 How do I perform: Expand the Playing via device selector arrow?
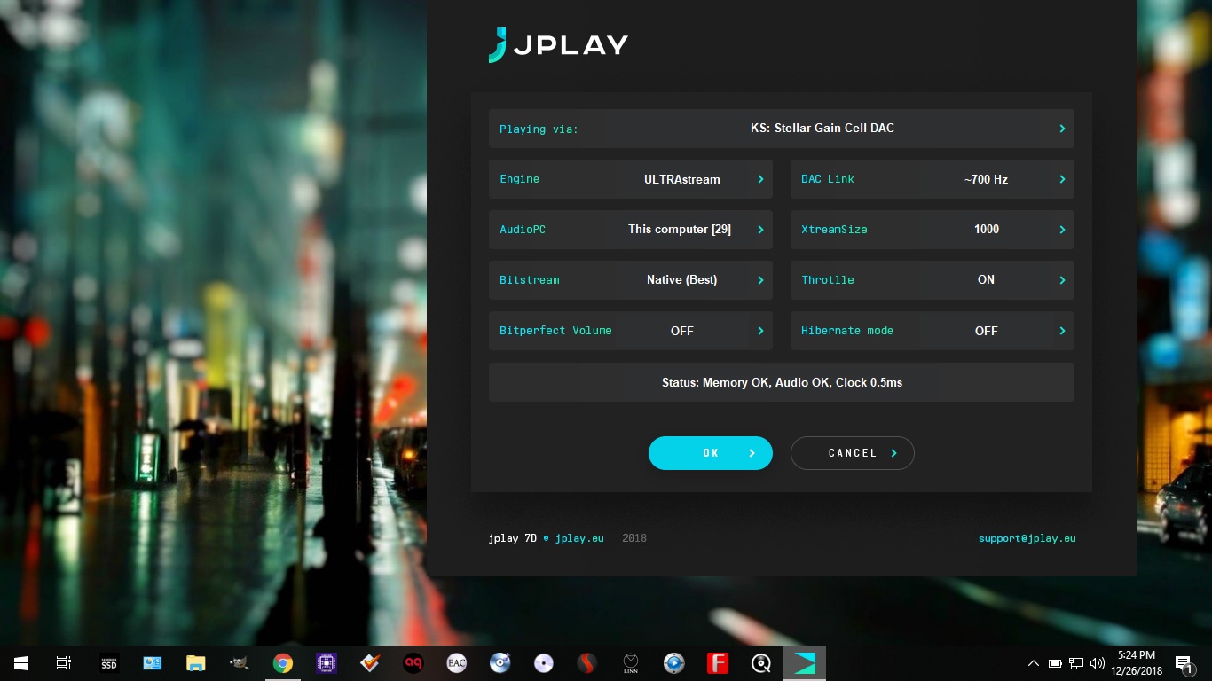point(1062,129)
